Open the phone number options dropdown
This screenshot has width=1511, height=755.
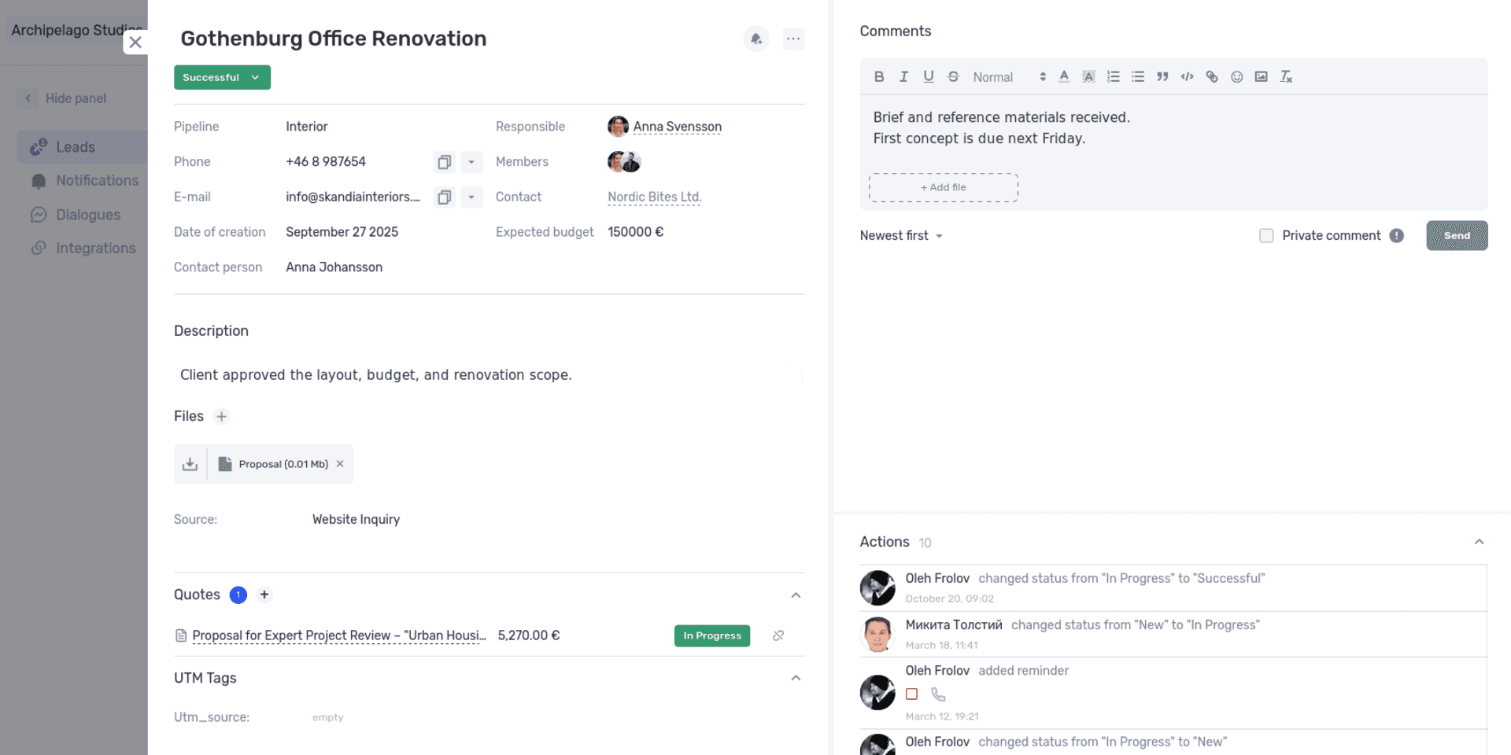click(x=471, y=162)
